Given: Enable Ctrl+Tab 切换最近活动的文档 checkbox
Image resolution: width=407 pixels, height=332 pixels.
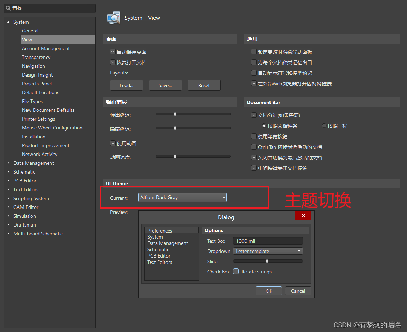Looking at the screenshot, I should pos(254,147).
